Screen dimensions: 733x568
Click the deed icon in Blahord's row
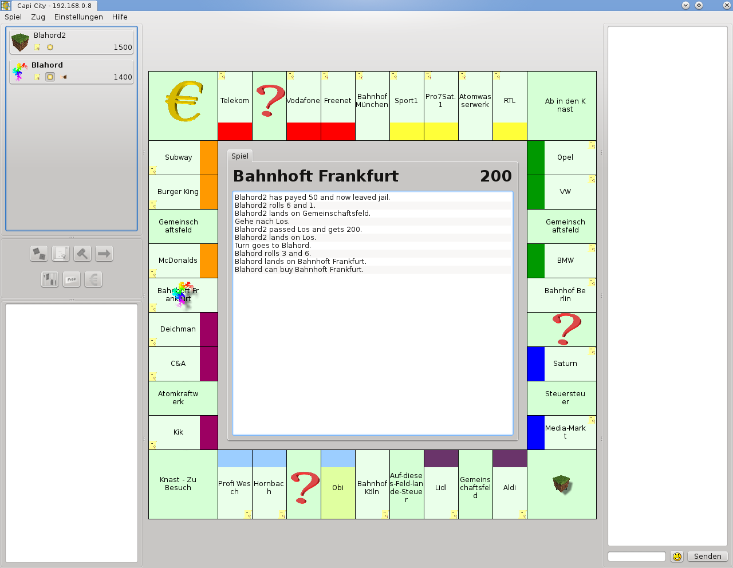tap(37, 77)
